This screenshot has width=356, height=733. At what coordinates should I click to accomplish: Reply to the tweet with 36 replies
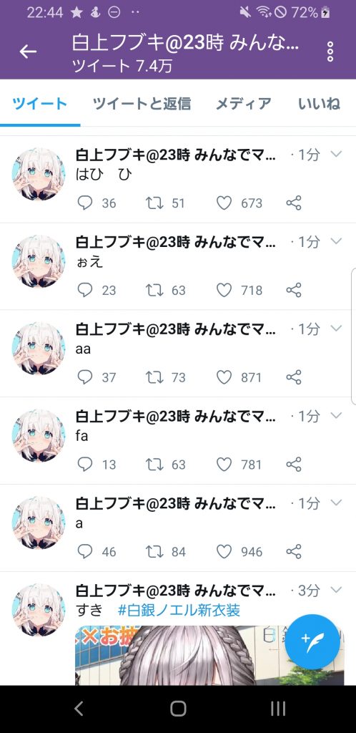85,203
